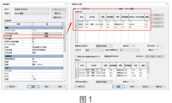Click 帮助(H) button
Screen dimensions: 172x103
tap(159, 86)
